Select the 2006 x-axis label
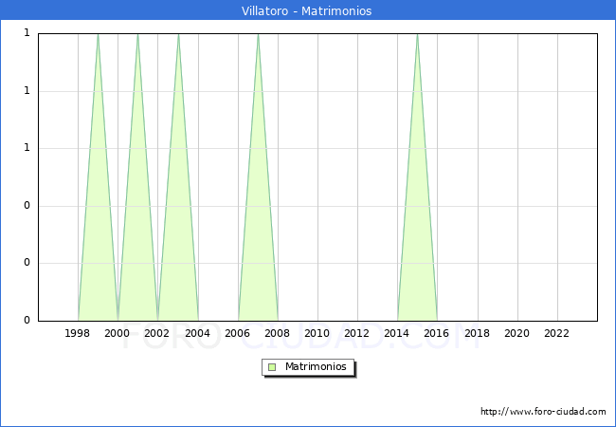This screenshot has width=616, height=427. click(237, 333)
